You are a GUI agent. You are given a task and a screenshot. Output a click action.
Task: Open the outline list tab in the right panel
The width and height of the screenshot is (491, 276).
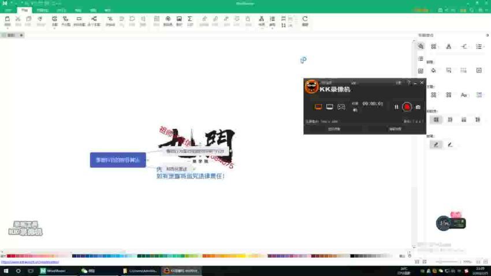coord(421,58)
